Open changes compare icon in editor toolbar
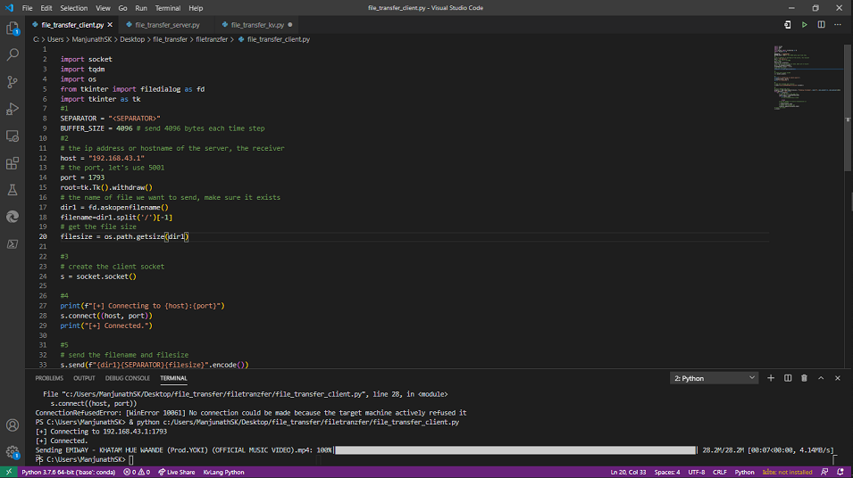This screenshot has width=853, height=478. tap(787, 24)
